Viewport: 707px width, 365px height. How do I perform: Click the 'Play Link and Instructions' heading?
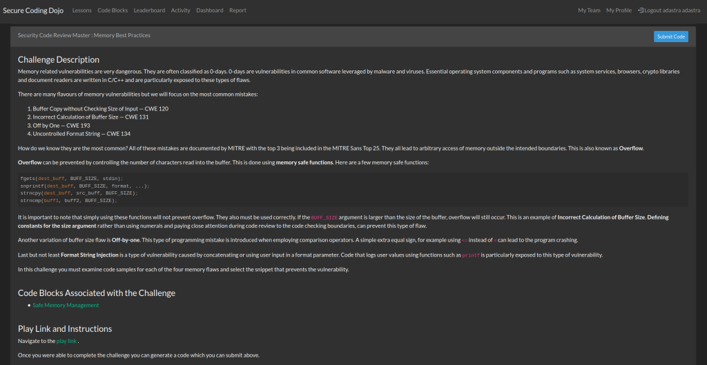pos(65,329)
